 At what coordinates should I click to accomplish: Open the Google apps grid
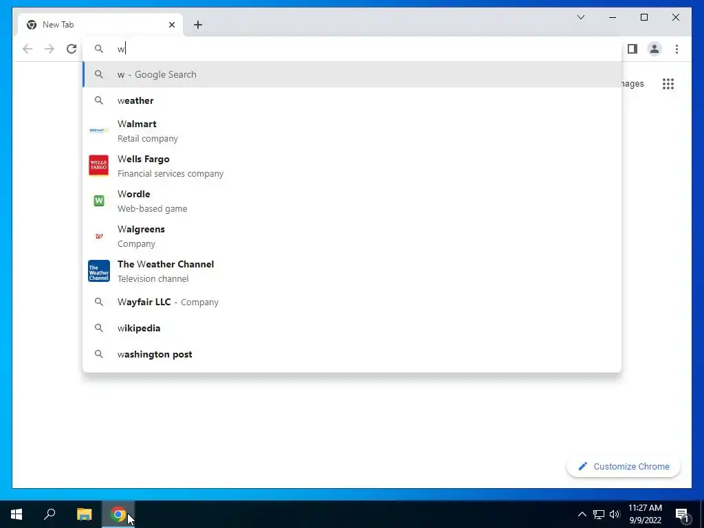(x=668, y=84)
